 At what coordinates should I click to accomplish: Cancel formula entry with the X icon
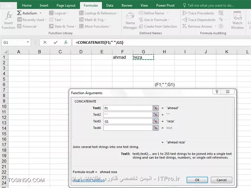click(45, 42)
